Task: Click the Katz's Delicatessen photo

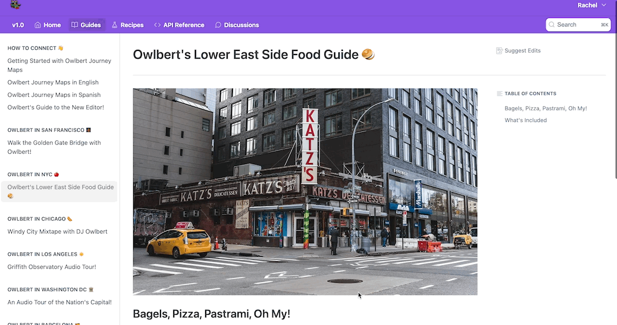Action: (x=305, y=192)
